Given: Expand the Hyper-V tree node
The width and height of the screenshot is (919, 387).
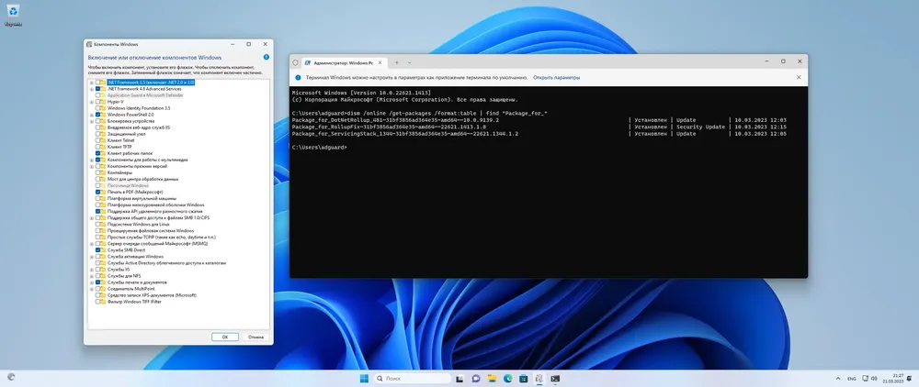Looking at the screenshot, I should [x=91, y=102].
